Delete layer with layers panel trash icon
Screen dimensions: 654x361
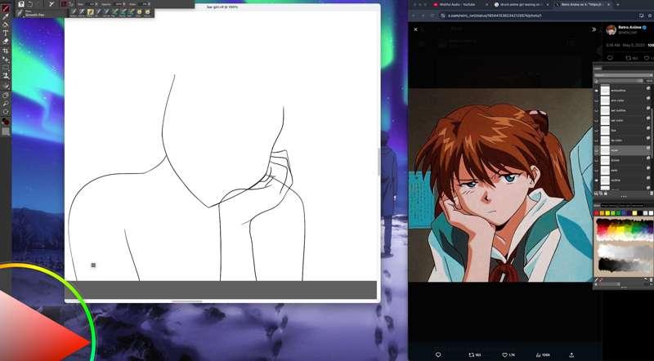click(651, 194)
